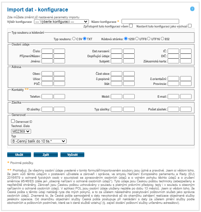The height and width of the screenshot is (212, 201).
Task: Choose UTF8 code page encoding
Action: click(x=137, y=39)
